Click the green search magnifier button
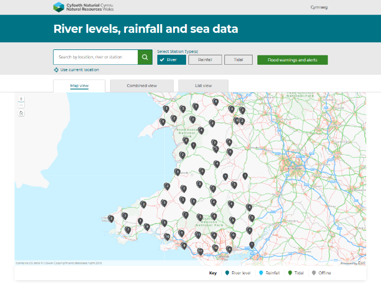This screenshot has height=286, width=381. (145, 57)
